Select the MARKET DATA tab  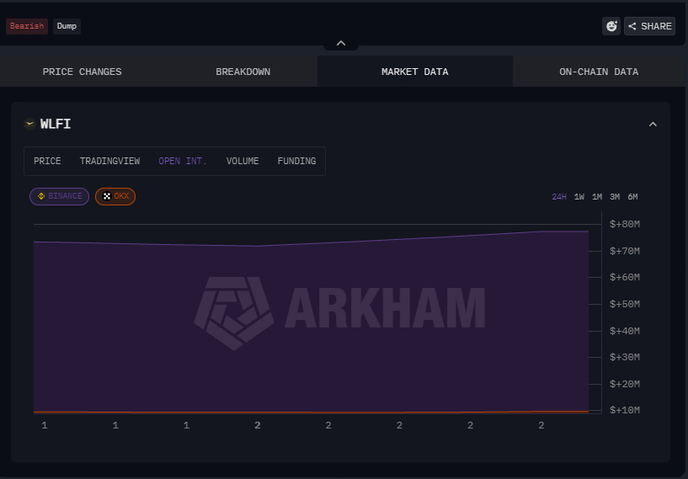(414, 72)
